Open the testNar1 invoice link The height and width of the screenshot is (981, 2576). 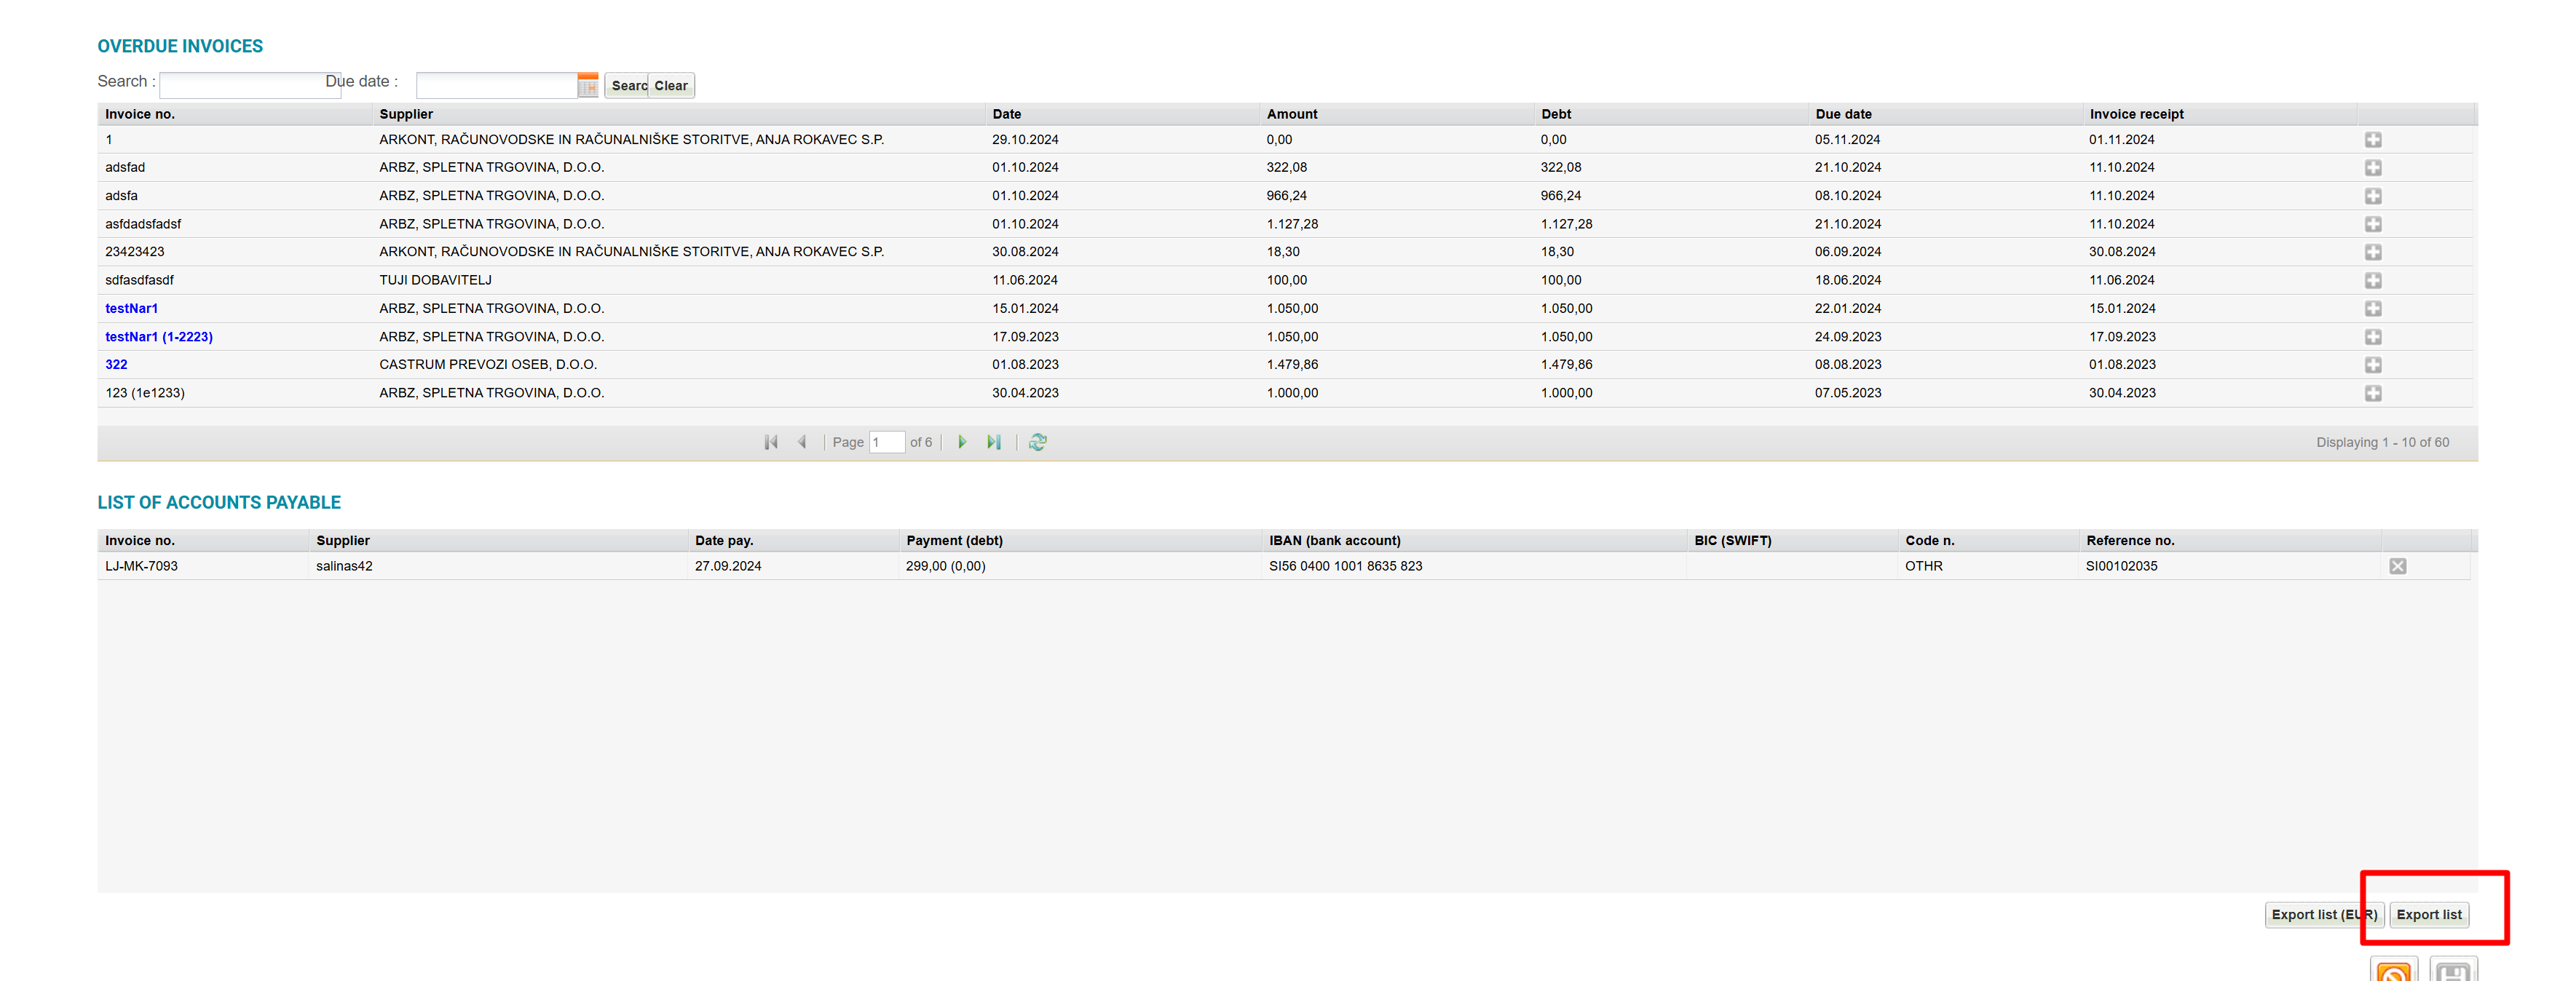(x=131, y=309)
